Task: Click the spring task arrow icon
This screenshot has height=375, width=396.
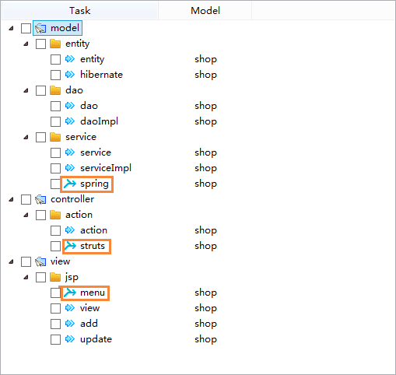Action: [70, 184]
